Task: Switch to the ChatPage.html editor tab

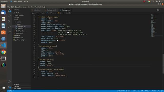Action: (51, 10)
